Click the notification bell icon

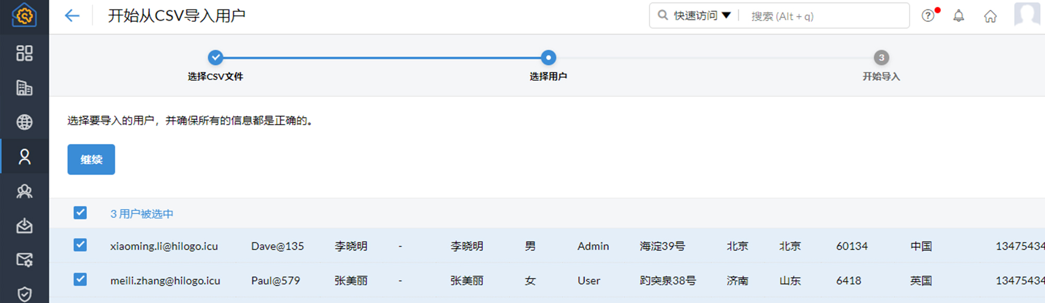click(x=958, y=16)
